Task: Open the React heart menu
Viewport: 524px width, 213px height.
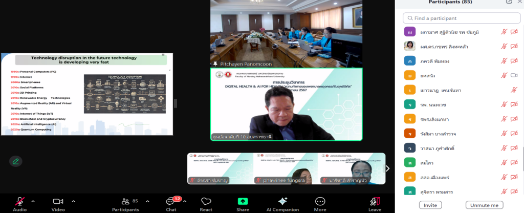Action: click(206, 204)
